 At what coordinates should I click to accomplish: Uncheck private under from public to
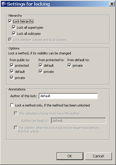tap(12, 78)
